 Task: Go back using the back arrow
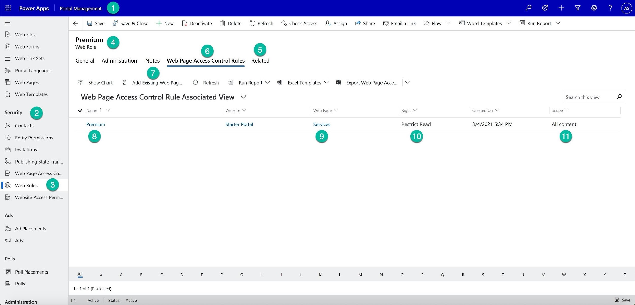point(75,23)
